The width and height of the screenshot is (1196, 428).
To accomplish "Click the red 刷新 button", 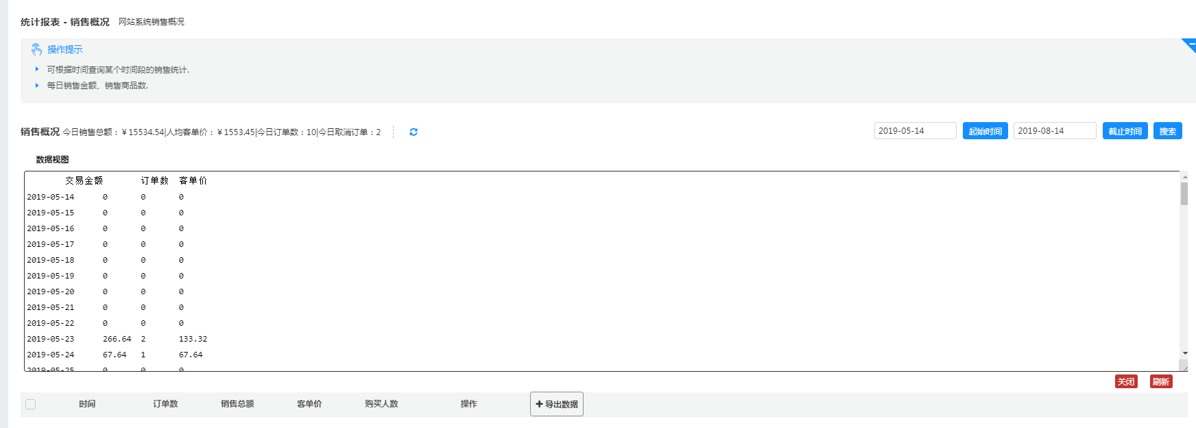I will pyautogui.click(x=1160, y=381).
